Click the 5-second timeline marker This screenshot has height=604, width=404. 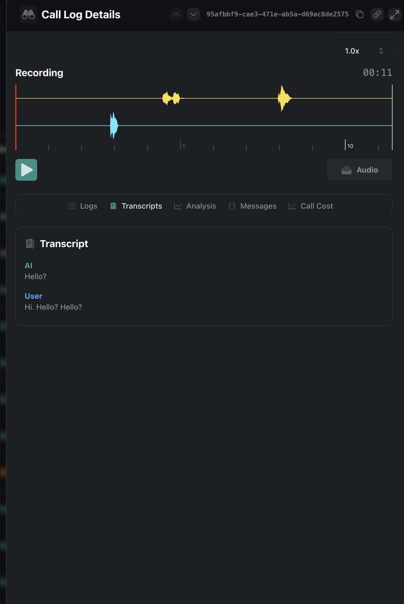181,145
